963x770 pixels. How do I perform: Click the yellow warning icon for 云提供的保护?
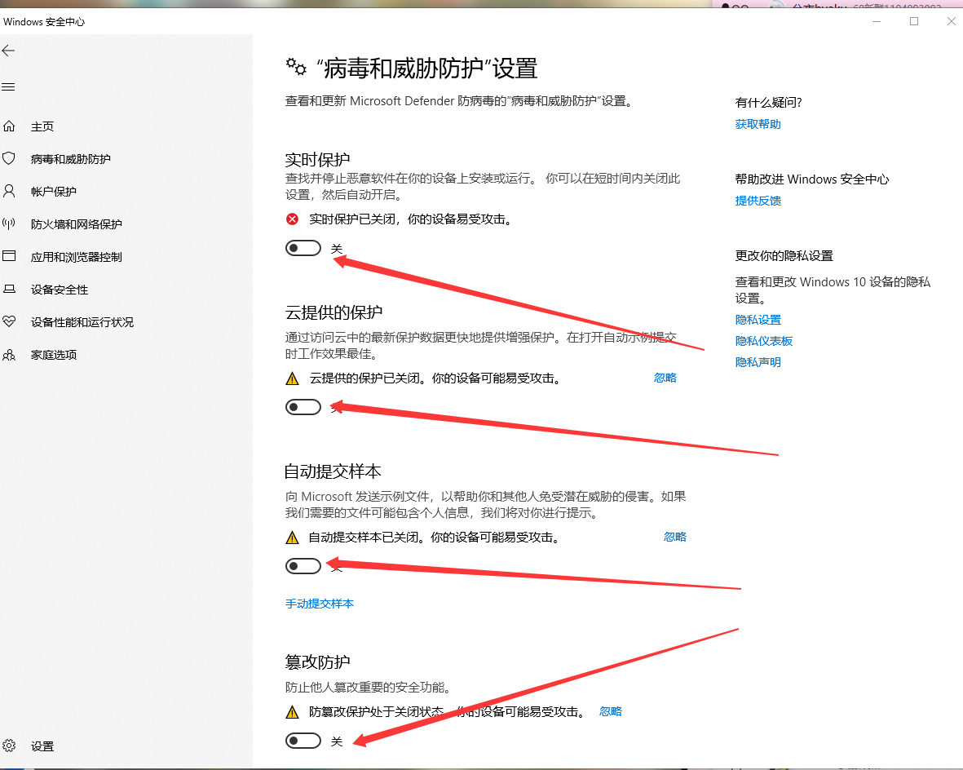[293, 378]
